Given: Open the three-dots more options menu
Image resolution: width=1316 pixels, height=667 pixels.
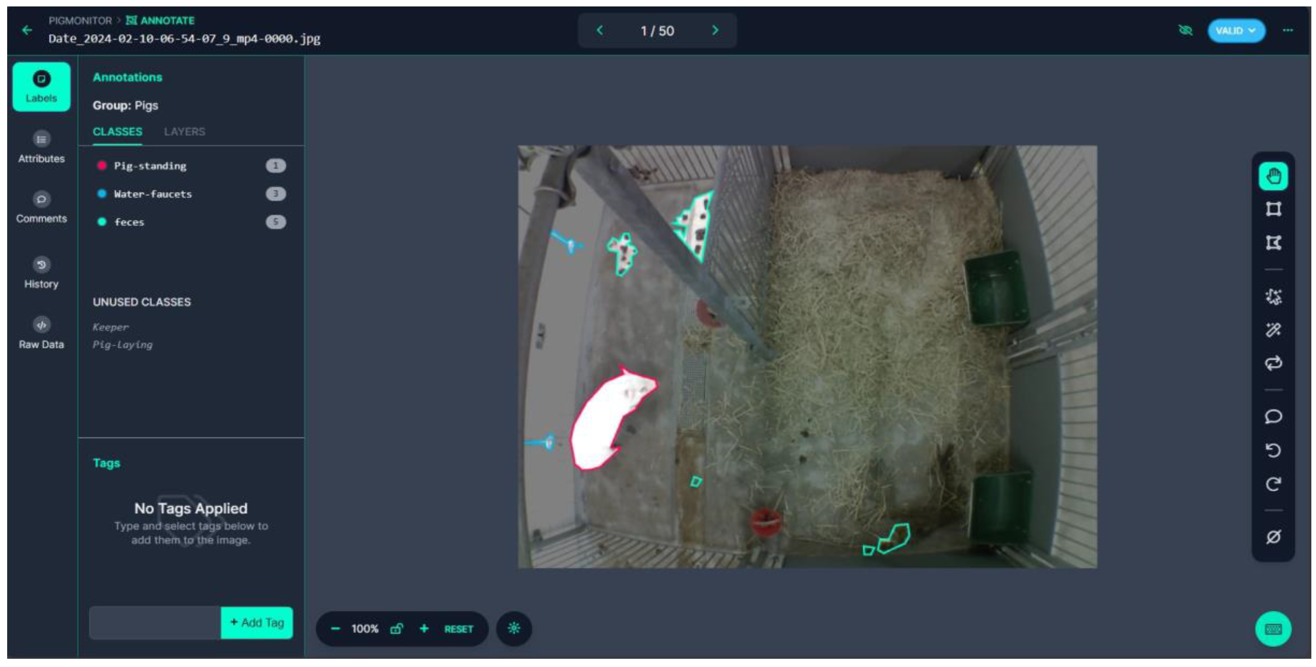Looking at the screenshot, I should (1287, 31).
